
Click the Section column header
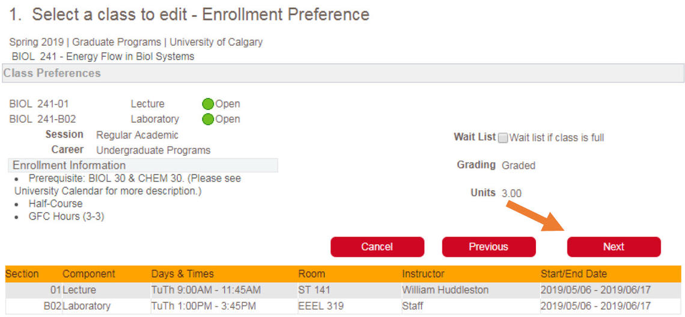(22, 274)
